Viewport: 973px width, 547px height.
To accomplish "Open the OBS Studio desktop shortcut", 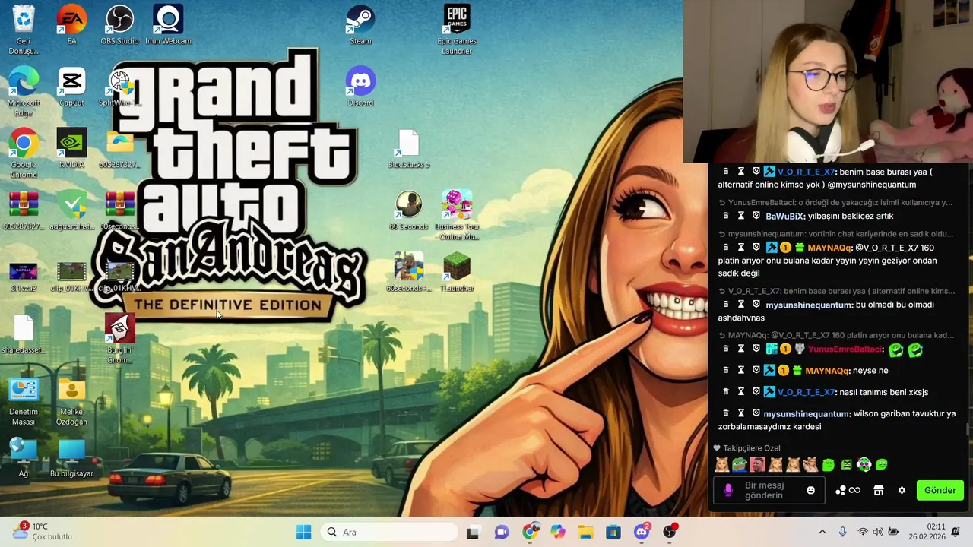I will pos(119,25).
